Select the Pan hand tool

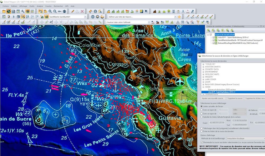click(45, 11)
